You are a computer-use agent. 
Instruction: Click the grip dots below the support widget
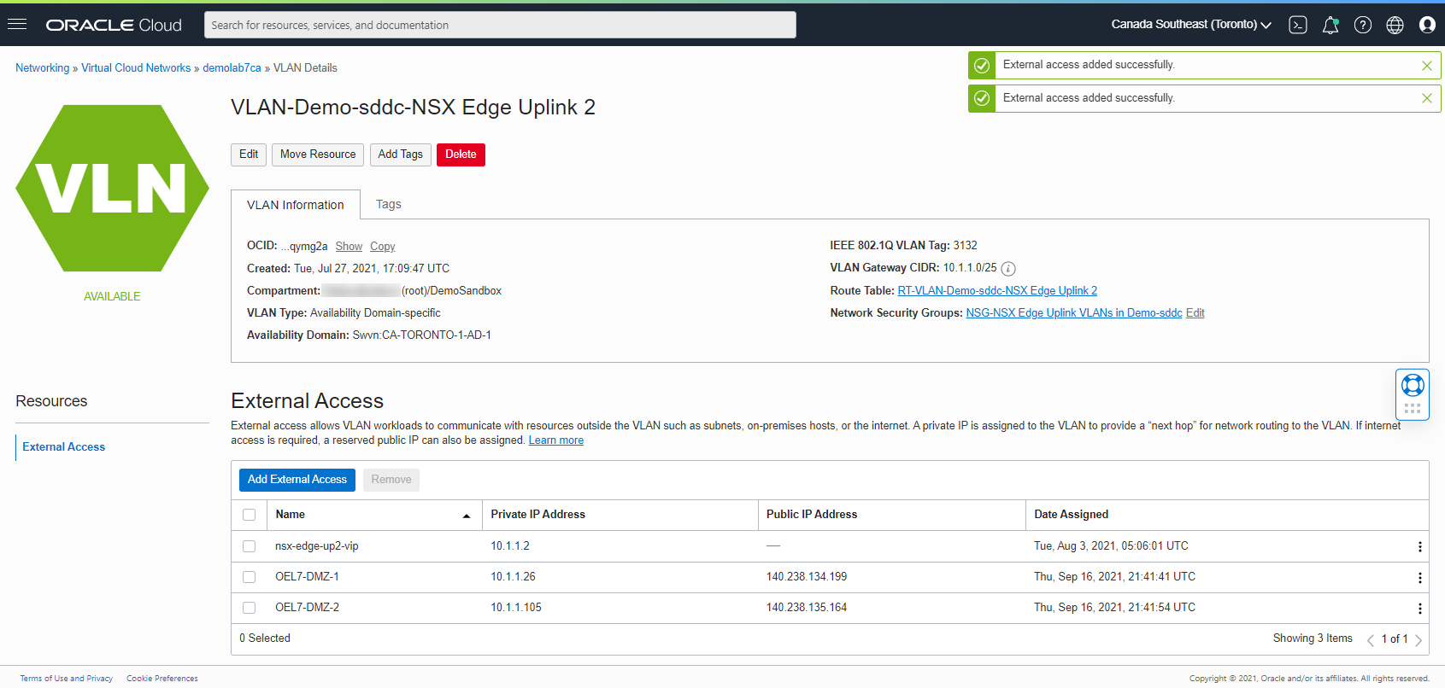click(1413, 408)
